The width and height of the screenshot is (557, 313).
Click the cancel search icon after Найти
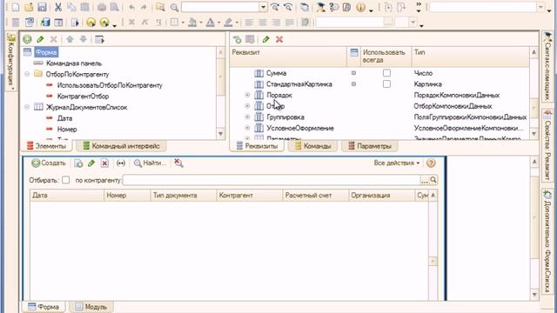[x=178, y=163]
